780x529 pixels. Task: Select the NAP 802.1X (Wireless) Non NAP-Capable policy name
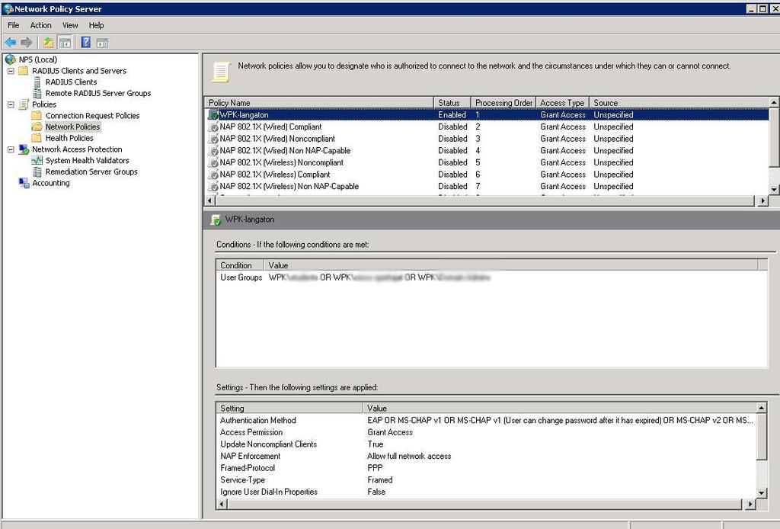point(289,187)
